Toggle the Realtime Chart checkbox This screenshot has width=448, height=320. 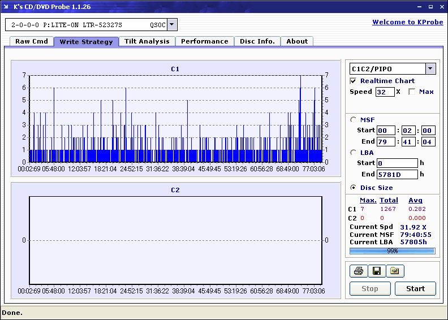coord(354,81)
